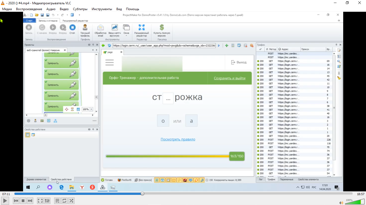Switch to the Трафик tab
The height and width of the screenshot is (205, 366).
pyautogui.click(x=271, y=179)
